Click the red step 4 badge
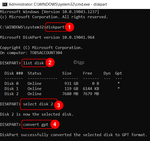This screenshot has width=150, height=141. point(55,124)
